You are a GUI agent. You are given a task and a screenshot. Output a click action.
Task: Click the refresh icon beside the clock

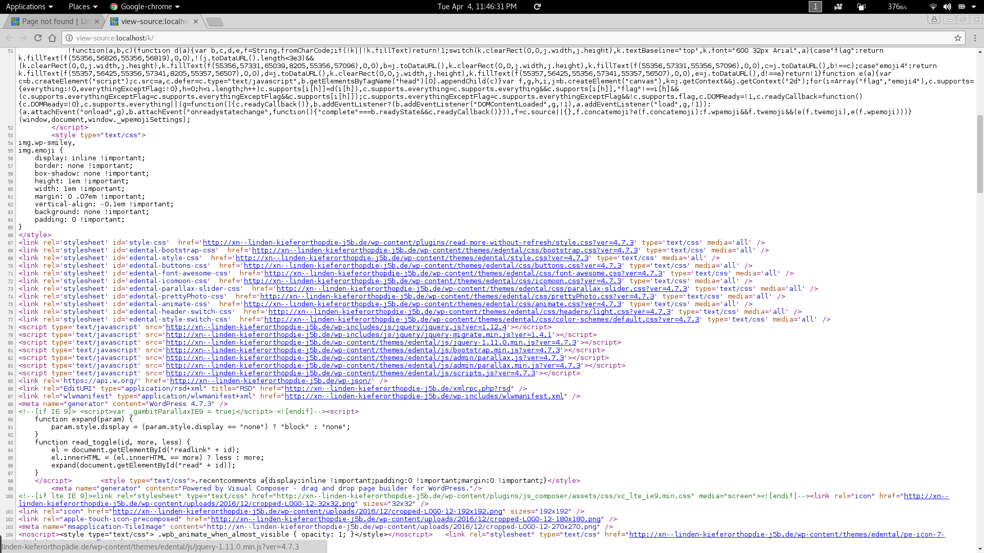[x=537, y=7]
